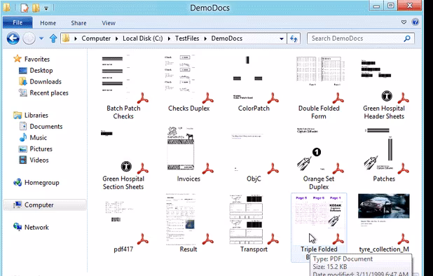Select Favorites in the navigation pane
The height and width of the screenshot is (276, 433).
37,59
